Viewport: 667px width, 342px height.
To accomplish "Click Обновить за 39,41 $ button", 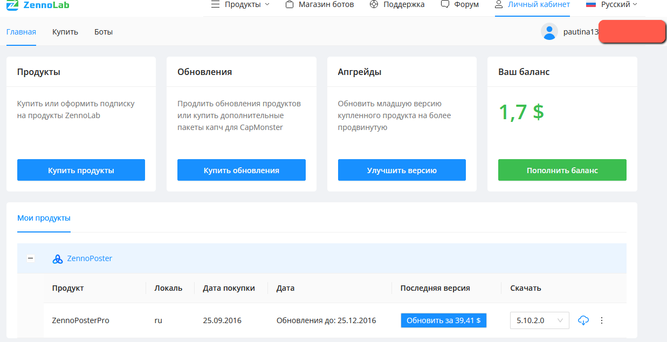I will click(x=444, y=320).
